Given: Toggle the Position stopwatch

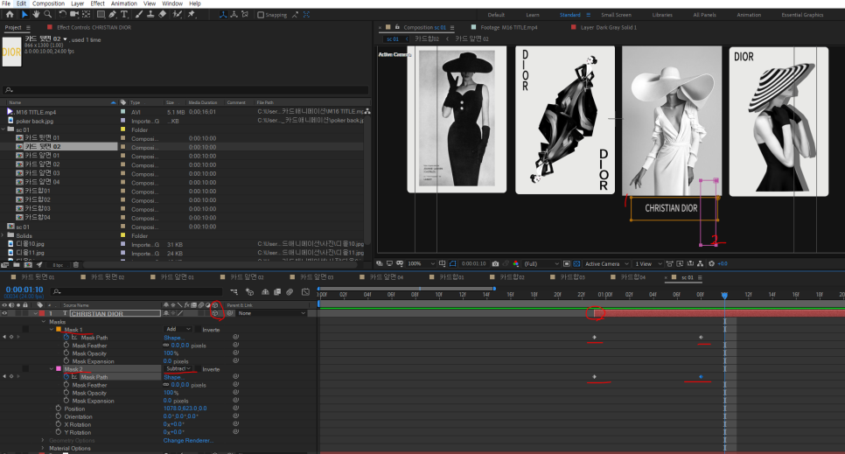Looking at the screenshot, I should pos(59,409).
